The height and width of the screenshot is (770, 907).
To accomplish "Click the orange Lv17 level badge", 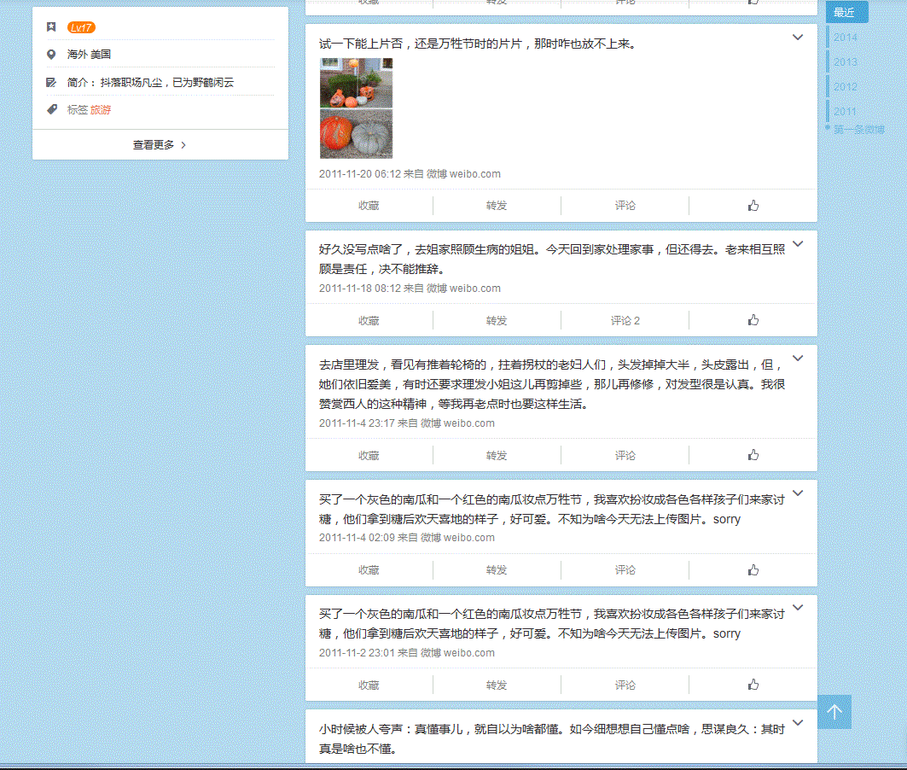I will tap(81, 27).
